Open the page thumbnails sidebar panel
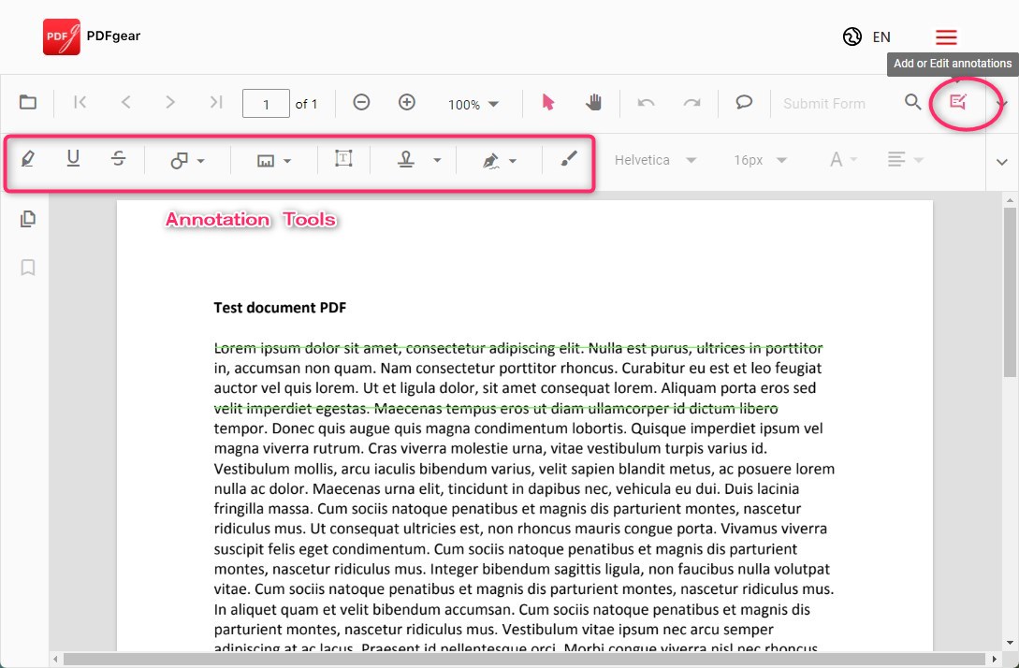This screenshot has height=668, width=1019. tap(27, 218)
